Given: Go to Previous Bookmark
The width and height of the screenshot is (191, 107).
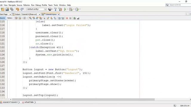Looking at the screenshot, I should 48,18.
